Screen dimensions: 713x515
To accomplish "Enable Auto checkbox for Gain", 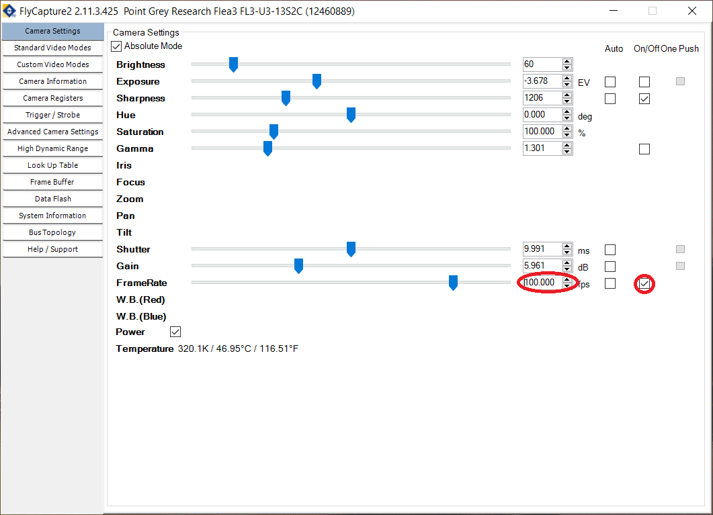I will tap(610, 267).
